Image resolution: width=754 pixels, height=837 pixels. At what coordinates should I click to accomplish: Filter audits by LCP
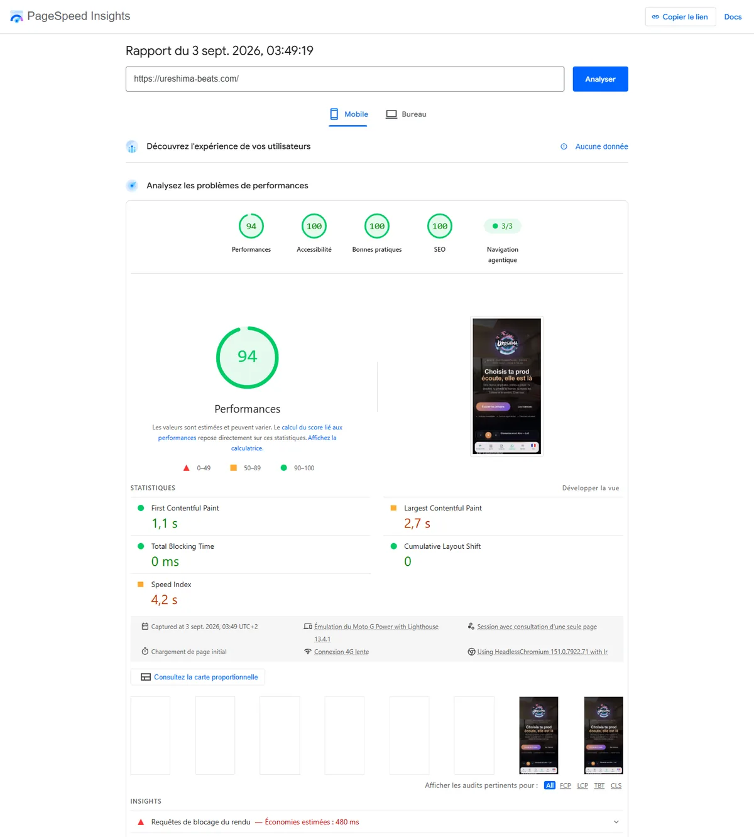pyautogui.click(x=582, y=786)
